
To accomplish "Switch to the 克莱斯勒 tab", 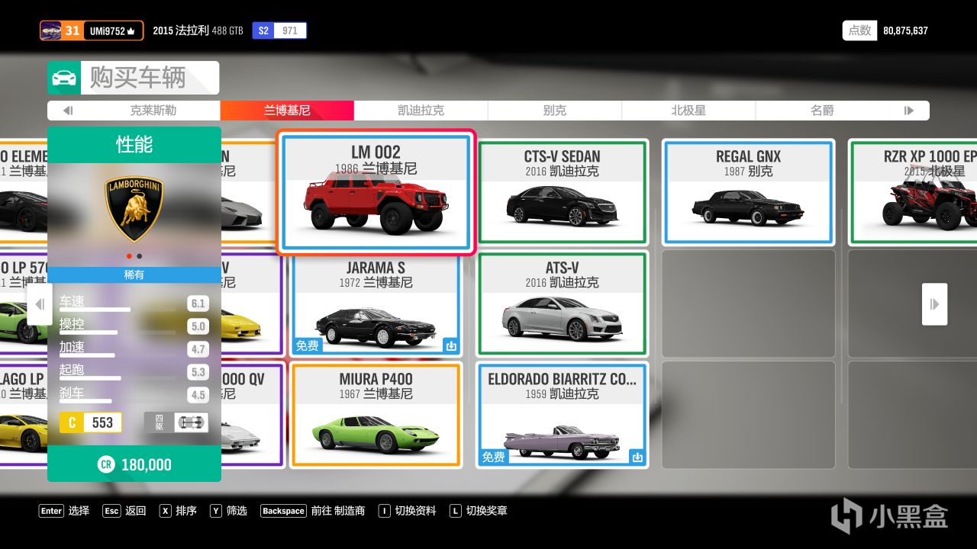I will click(153, 111).
